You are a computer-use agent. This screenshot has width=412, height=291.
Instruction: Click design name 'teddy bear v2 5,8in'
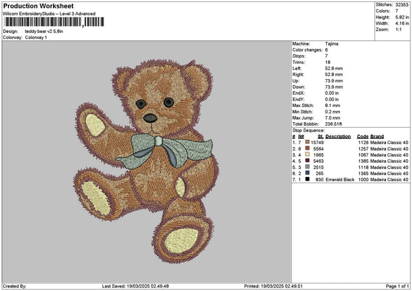(x=44, y=32)
